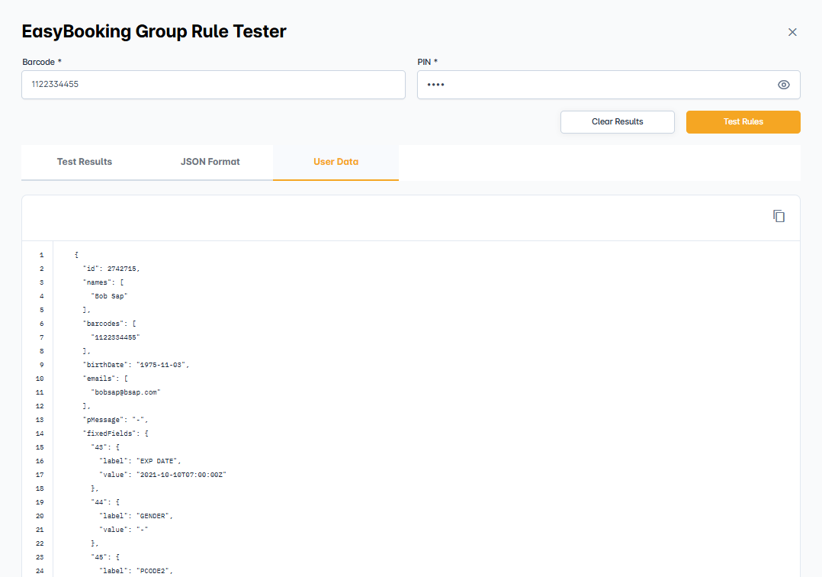Click the bobsap@bsap.com email value

point(127,392)
